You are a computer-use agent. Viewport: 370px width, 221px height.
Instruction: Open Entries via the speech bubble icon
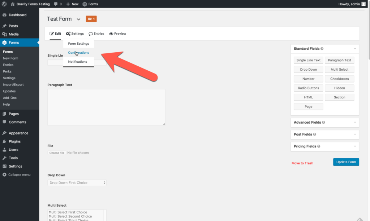click(x=91, y=34)
